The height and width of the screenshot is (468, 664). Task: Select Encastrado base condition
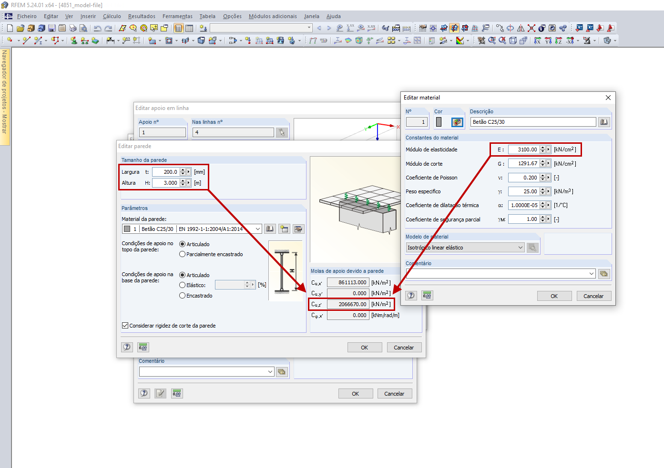click(x=182, y=296)
